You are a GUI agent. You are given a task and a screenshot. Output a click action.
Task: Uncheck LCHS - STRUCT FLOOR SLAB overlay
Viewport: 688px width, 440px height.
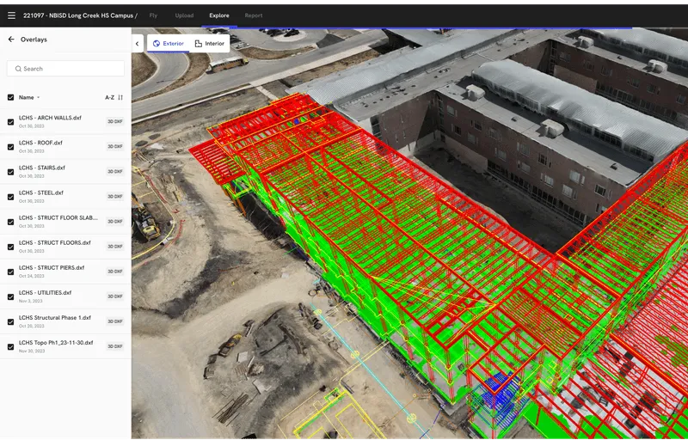[10, 222]
